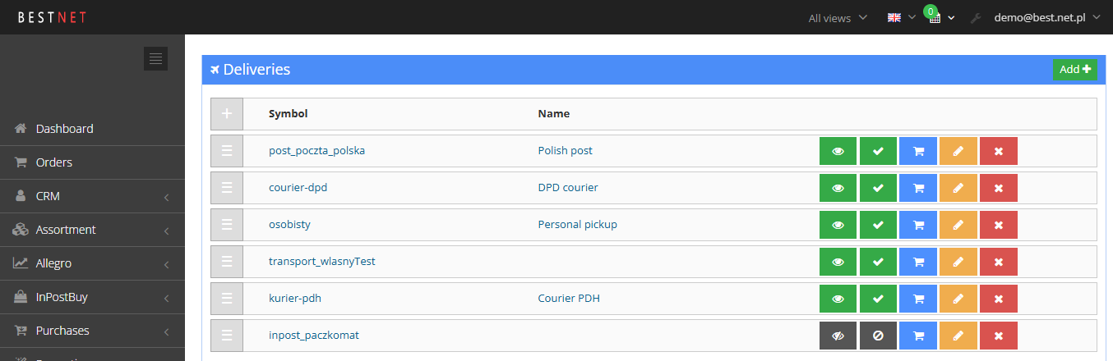Click the row handle for post_poczta_polska
The height and width of the screenshot is (361, 1113).
tap(227, 151)
